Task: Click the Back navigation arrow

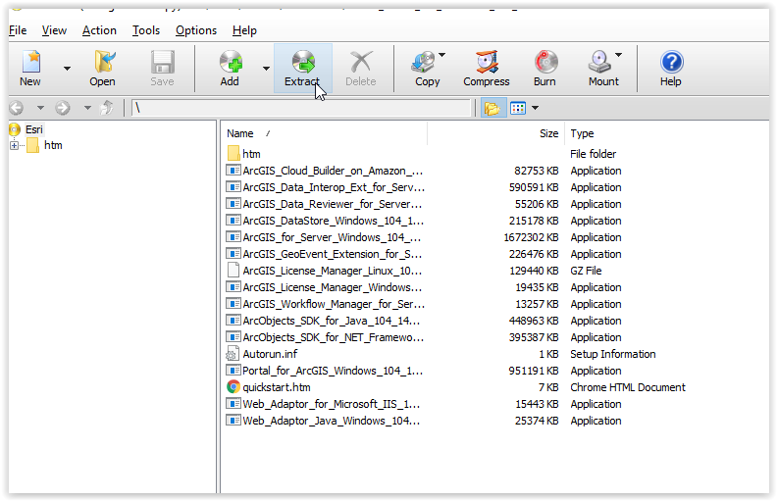Action: point(17,108)
